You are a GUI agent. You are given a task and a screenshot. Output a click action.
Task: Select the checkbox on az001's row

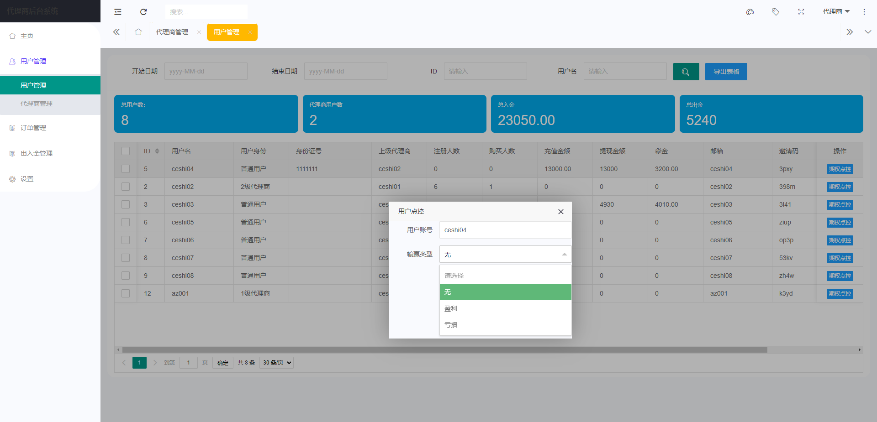126,293
